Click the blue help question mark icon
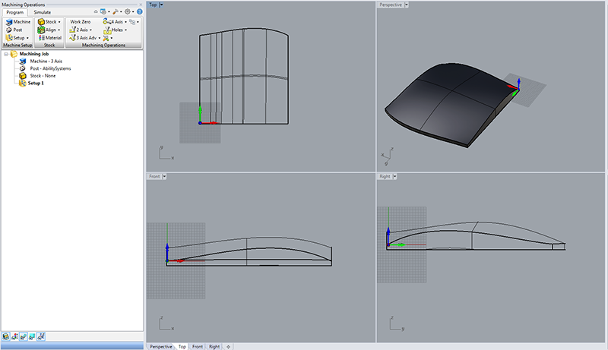The height and width of the screenshot is (350, 608). [140, 11]
